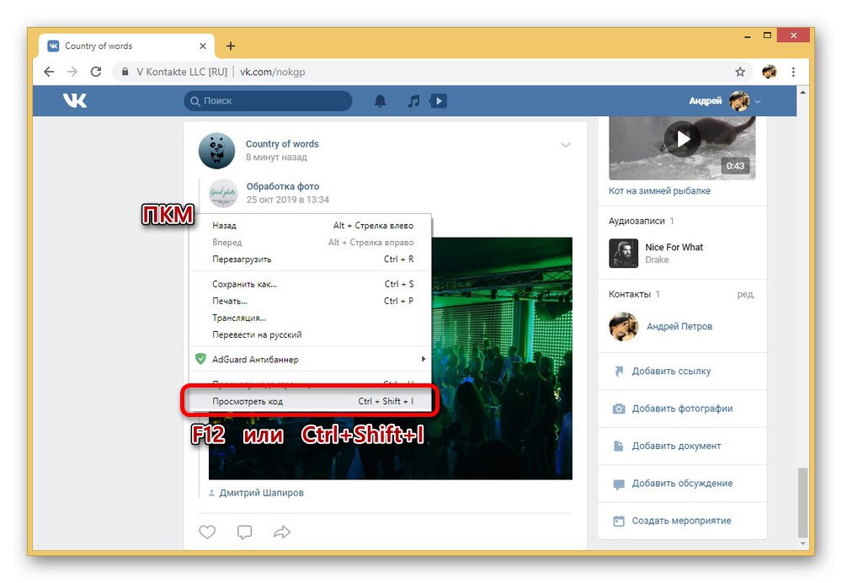Click the Drake artist name

(657, 259)
